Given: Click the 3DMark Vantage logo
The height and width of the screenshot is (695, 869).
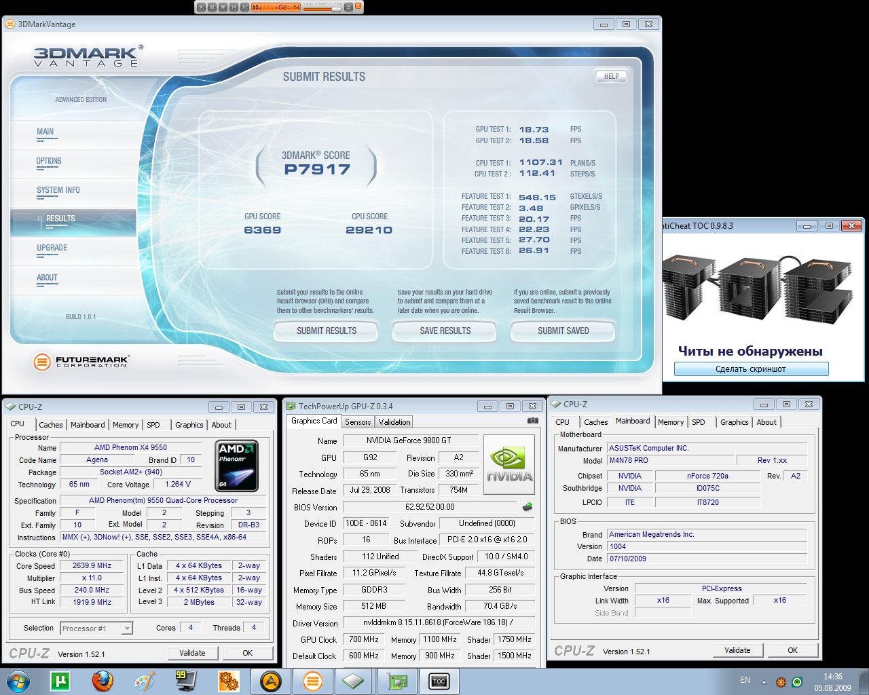Looking at the screenshot, I should pos(88,56).
